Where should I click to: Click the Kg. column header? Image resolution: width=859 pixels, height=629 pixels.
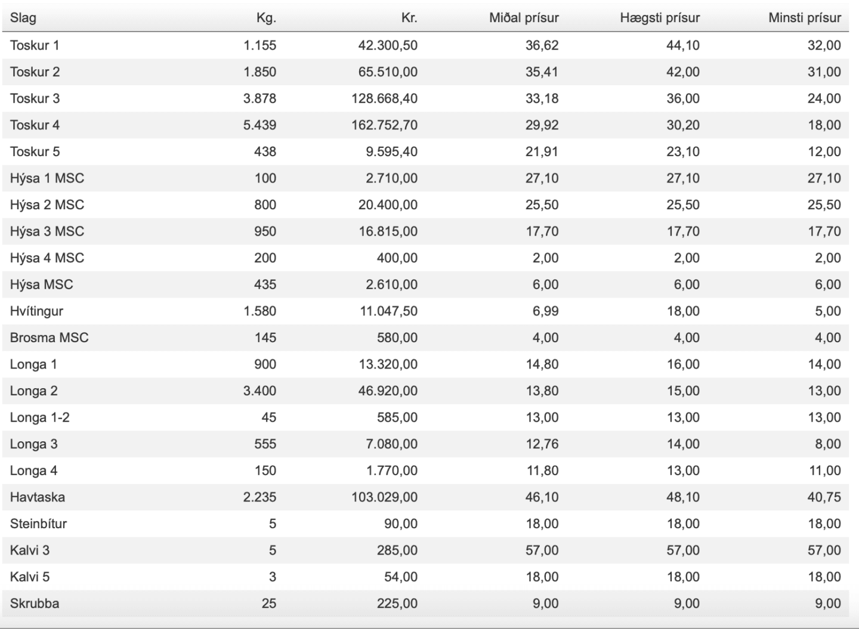(x=266, y=18)
